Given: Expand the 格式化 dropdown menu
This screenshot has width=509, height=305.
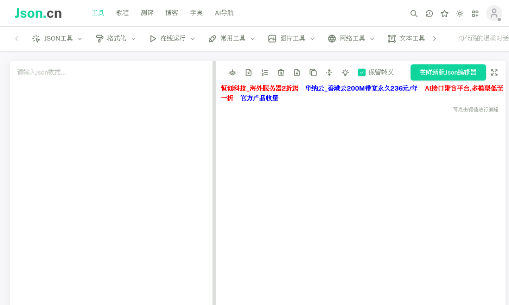Looking at the screenshot, I should click(x=116, y=39).
